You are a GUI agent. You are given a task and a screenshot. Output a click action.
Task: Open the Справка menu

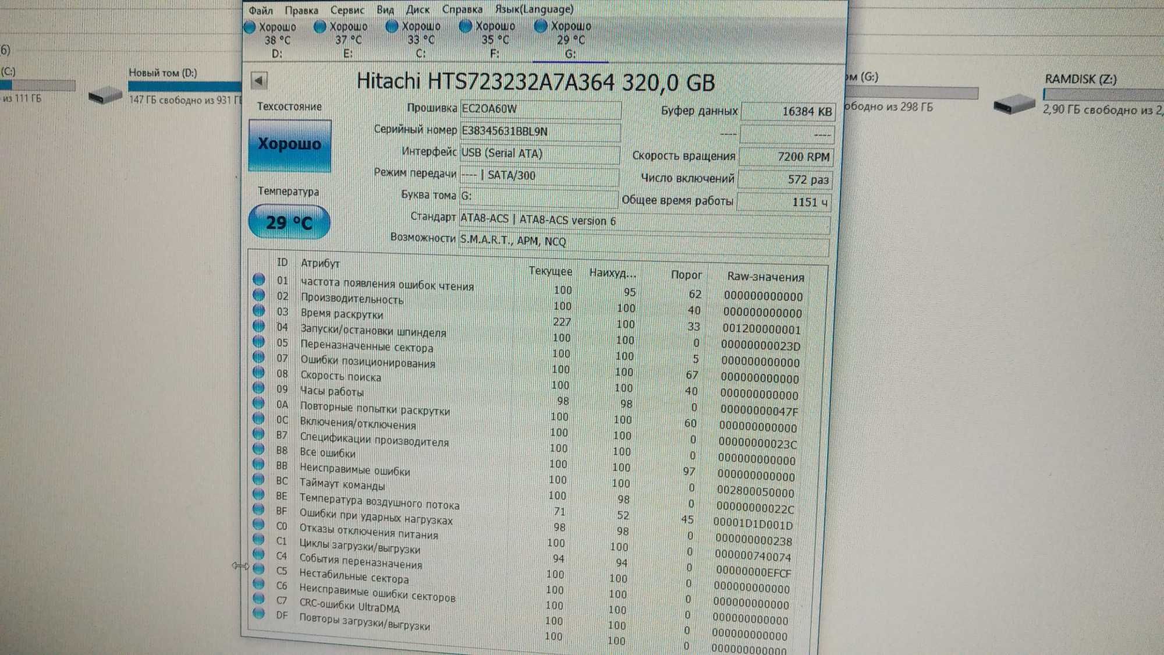(462, 9)
